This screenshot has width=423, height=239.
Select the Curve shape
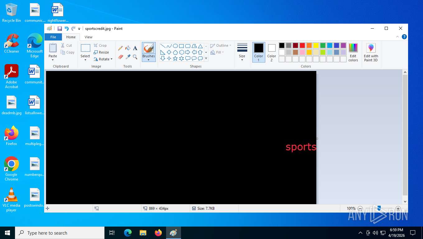169,46
